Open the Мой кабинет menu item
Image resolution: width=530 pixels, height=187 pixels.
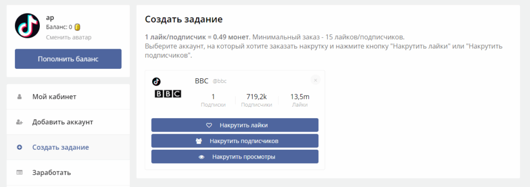point(68,97)
